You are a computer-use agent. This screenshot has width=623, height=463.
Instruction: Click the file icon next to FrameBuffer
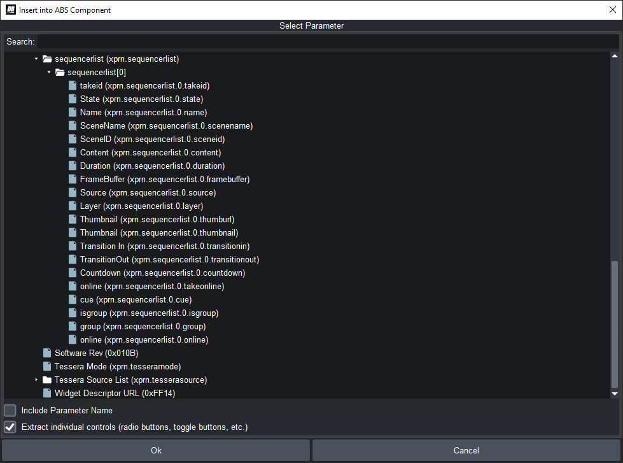pos(73,179)
